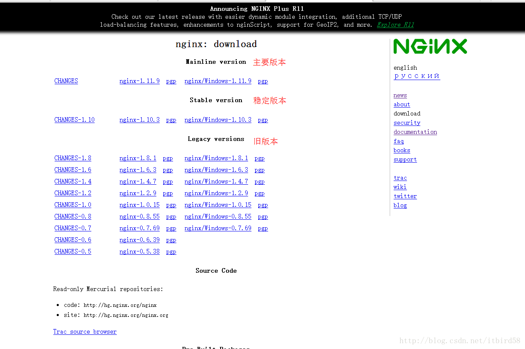Download nginx-1.2.9 source

click(138, 193)
